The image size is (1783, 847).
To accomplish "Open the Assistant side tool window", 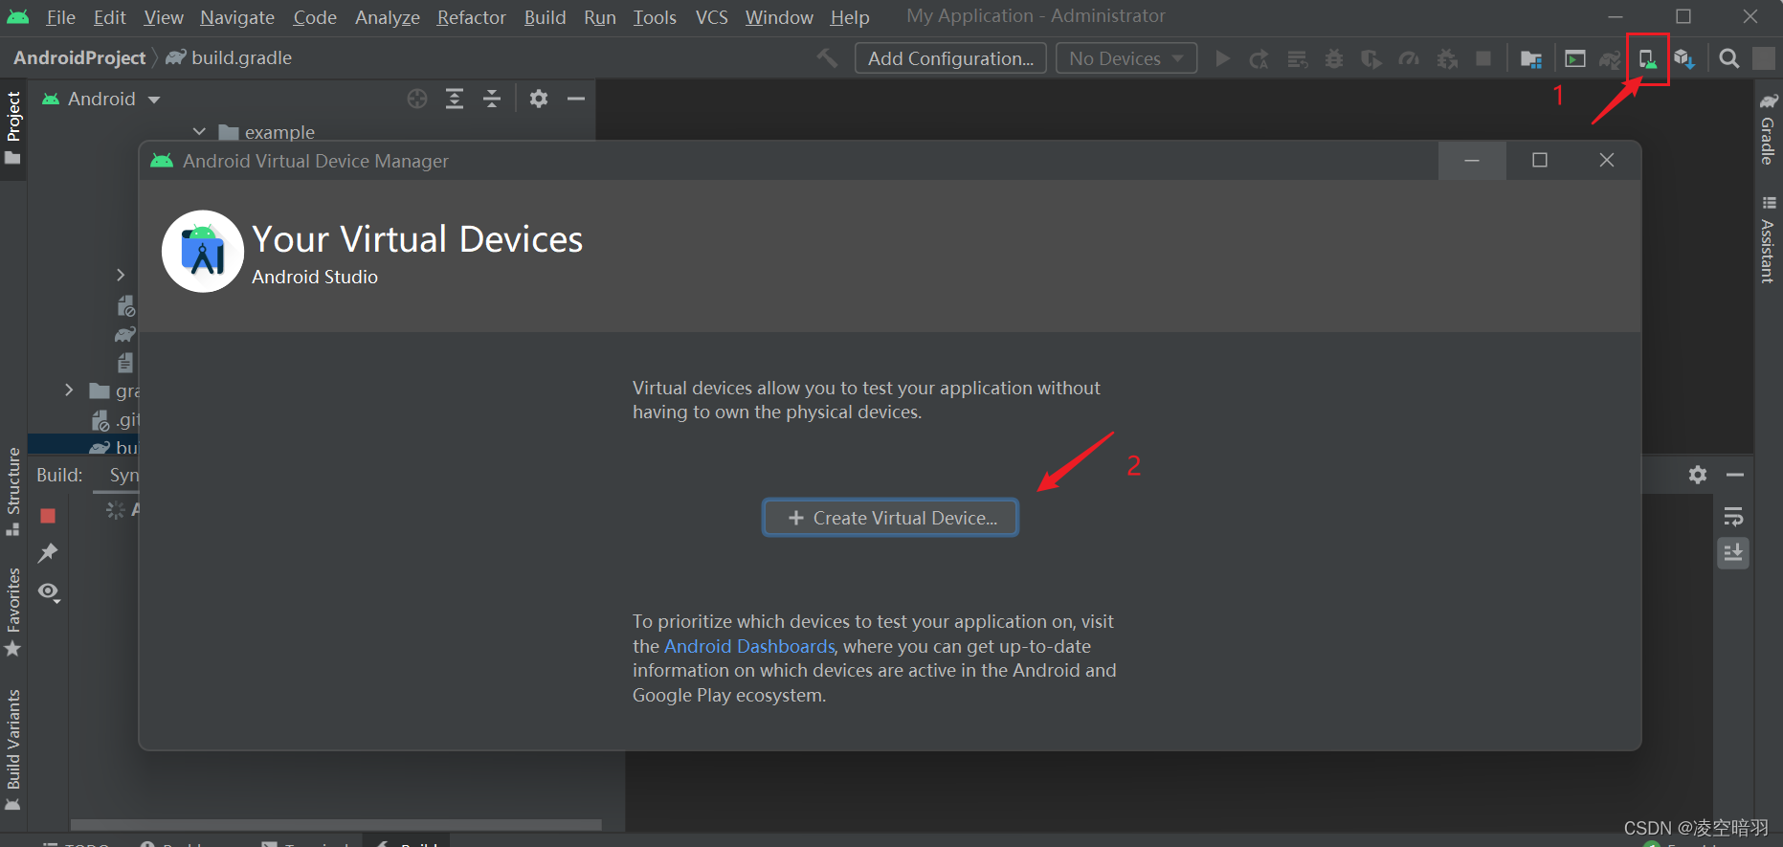I will 1769,239.
